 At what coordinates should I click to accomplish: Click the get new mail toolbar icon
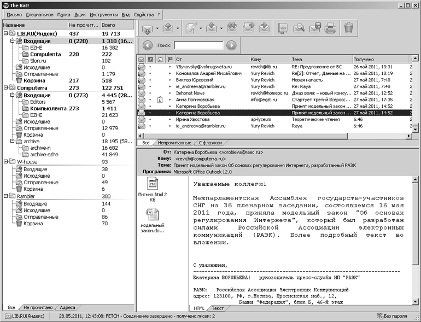click(147, 28)
